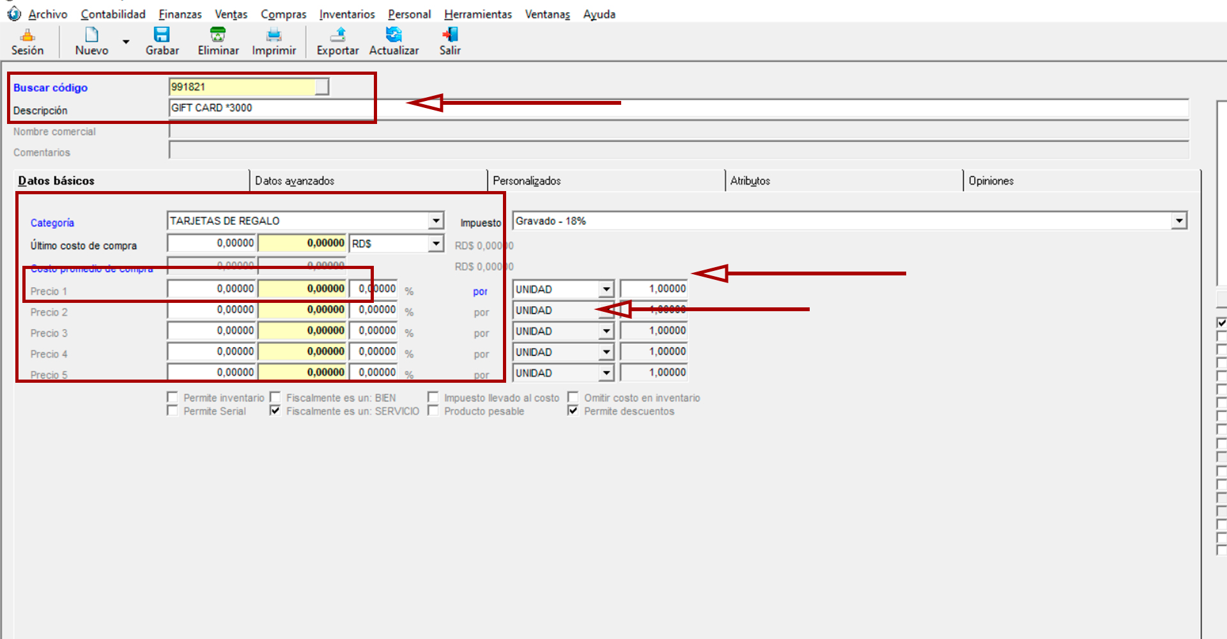Viewport: 1227px width, 639px height.
Task: Toggle the Permite descuentos checkbox
Action: point(573,411)
